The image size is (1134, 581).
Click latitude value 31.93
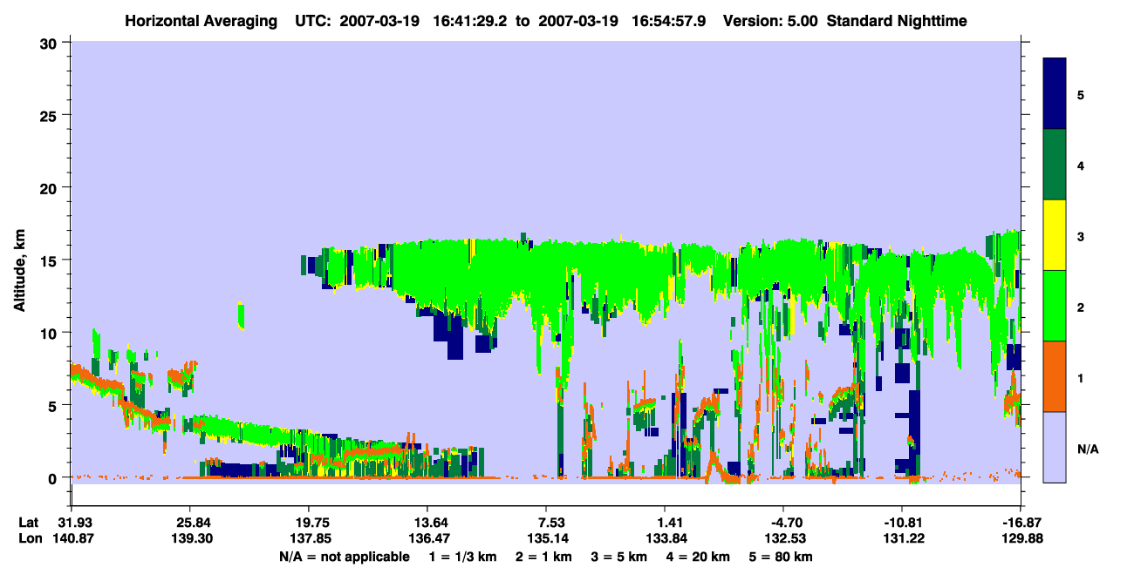[75, 523]
